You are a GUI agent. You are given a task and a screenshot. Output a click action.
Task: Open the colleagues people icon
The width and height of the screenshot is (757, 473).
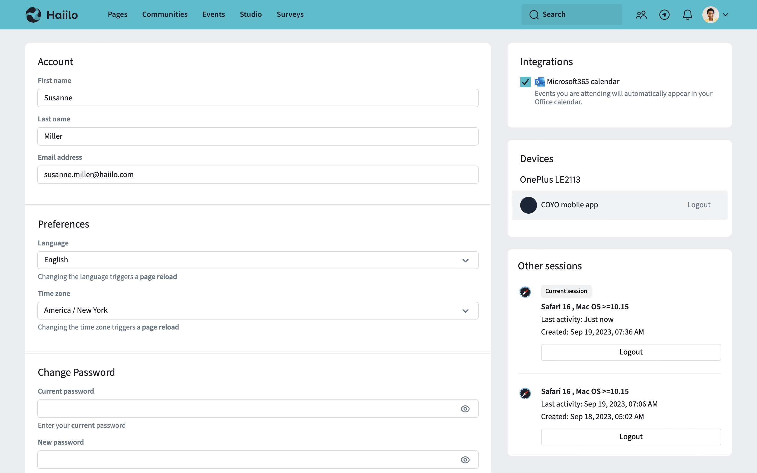click(x=641, y=15)
